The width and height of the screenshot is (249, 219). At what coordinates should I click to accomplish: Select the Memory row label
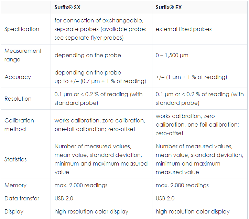pyautogui.click(x=15, y=185)
